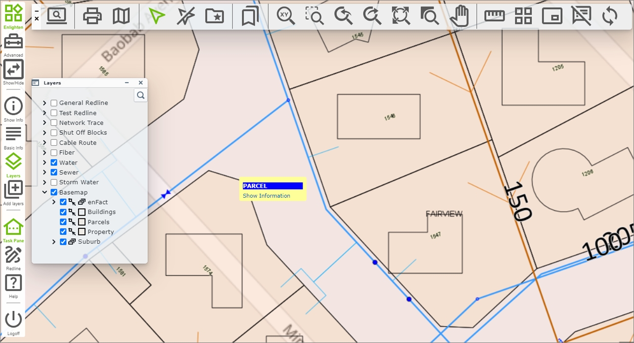Uncheck the Water layer checkbox
This screenshot has width=634, height=343.
coord(54,163)
